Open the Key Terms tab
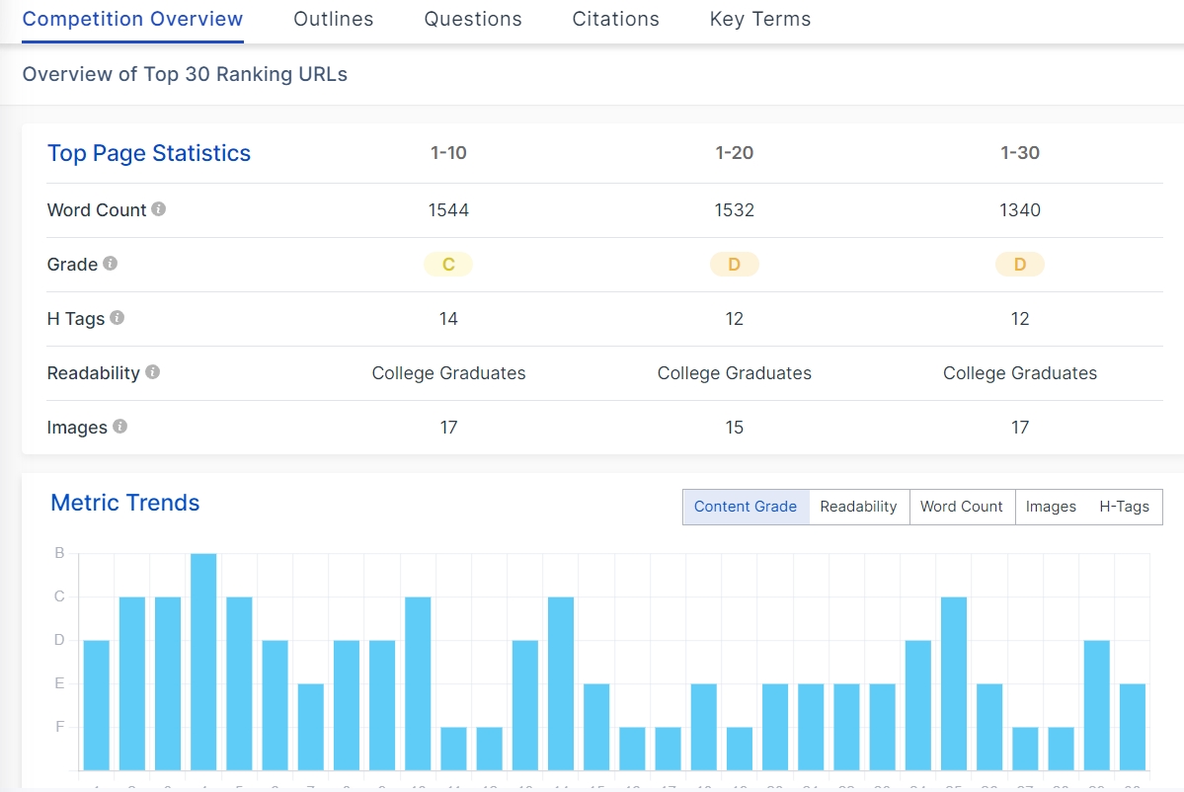The width and height of the screenshot is (1184, 792). 760,19
